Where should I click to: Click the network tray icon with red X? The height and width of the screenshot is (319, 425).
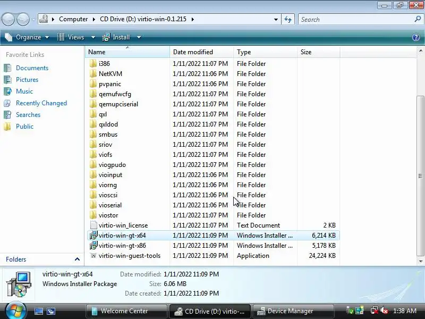pyautogui.click(x=375, y=310)
